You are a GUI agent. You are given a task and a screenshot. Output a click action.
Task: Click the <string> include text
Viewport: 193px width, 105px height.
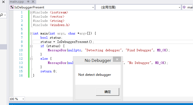point(57,21)
